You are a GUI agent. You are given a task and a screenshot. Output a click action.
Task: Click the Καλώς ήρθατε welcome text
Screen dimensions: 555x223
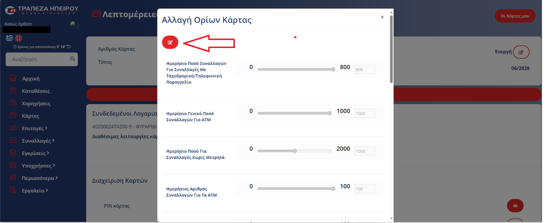coord(18,24)
